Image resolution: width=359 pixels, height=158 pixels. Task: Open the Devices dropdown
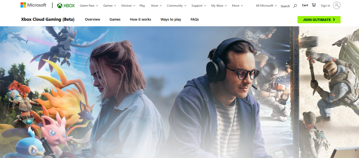point(128,6)
